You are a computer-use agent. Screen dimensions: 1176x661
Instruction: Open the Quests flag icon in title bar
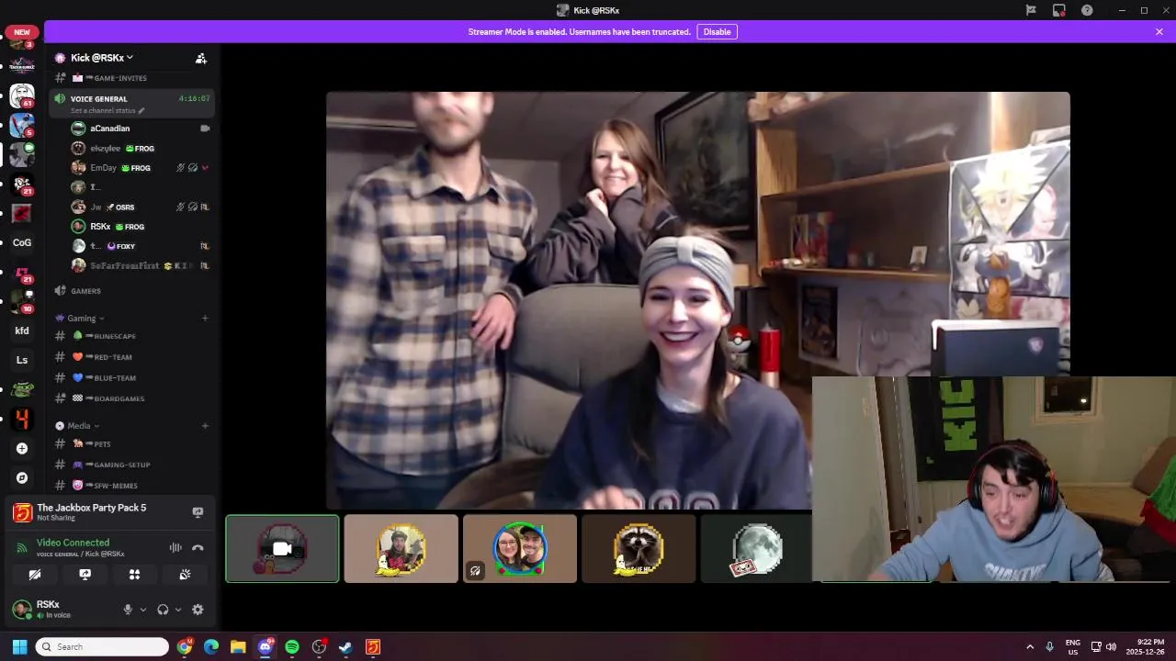tap(1031, 10)
